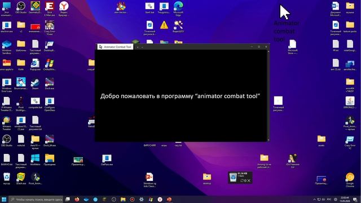Select the Winaero Tweaker shortcut with globe icon

point(7,123)
